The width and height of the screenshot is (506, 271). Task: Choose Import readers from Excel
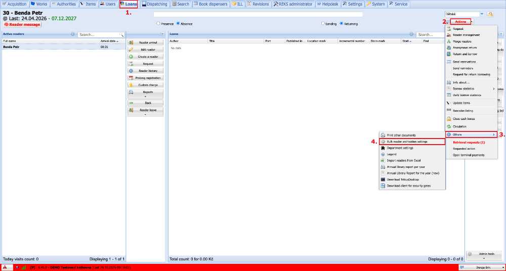[x=412, y=160]
